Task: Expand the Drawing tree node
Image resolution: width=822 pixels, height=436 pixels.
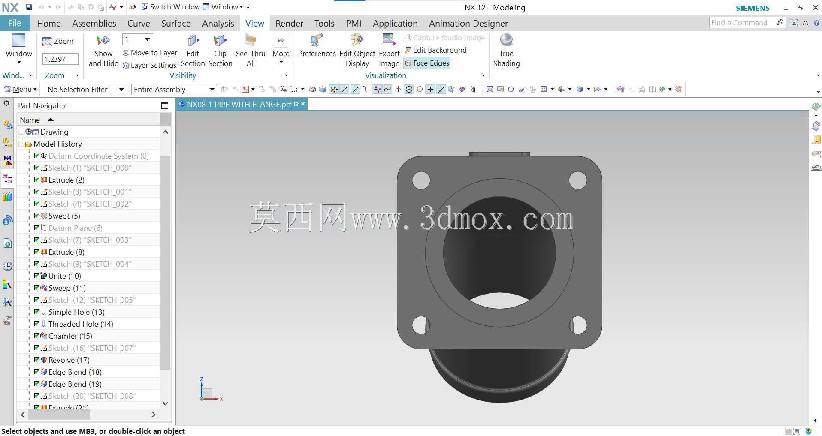Action: pyautogui.click(x=21, y=132)
